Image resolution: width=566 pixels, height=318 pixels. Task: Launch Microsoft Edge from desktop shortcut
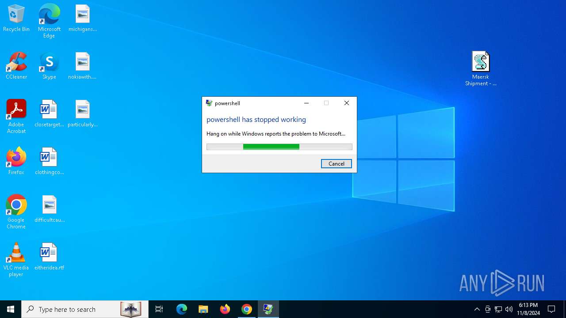pyautogui.click(x=49, y=21)
